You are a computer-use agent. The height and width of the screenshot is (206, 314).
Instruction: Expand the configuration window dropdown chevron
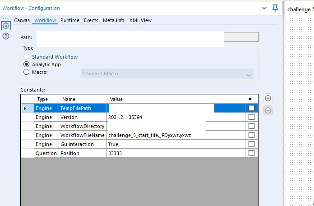[x=264, y=8]
